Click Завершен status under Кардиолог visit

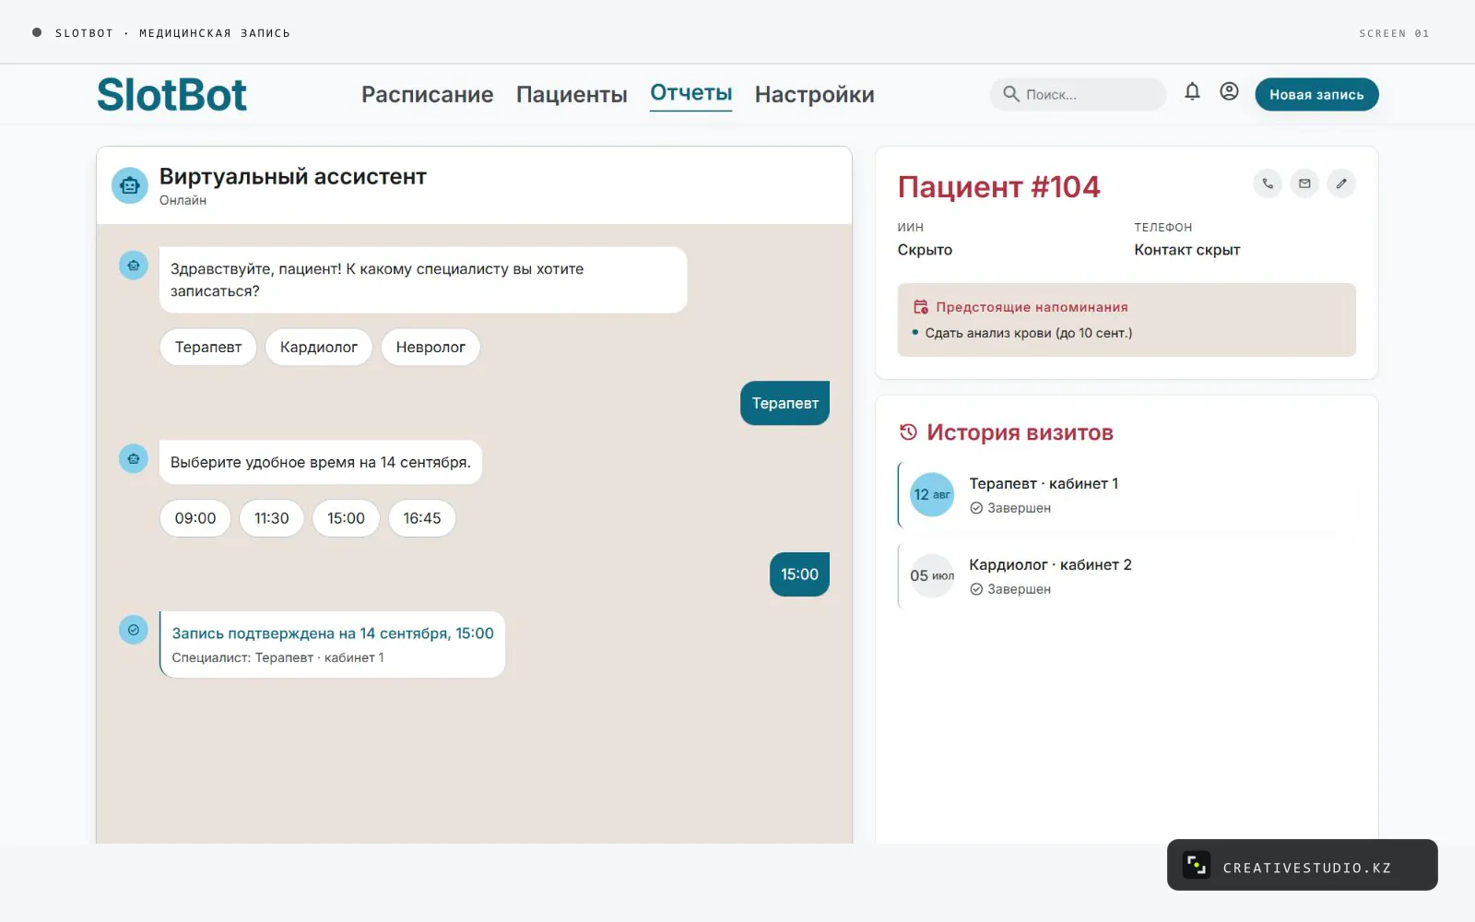[1010, 589]
